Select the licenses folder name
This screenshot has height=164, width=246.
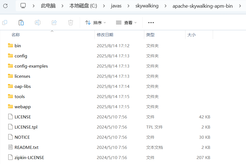pos(22,76)
